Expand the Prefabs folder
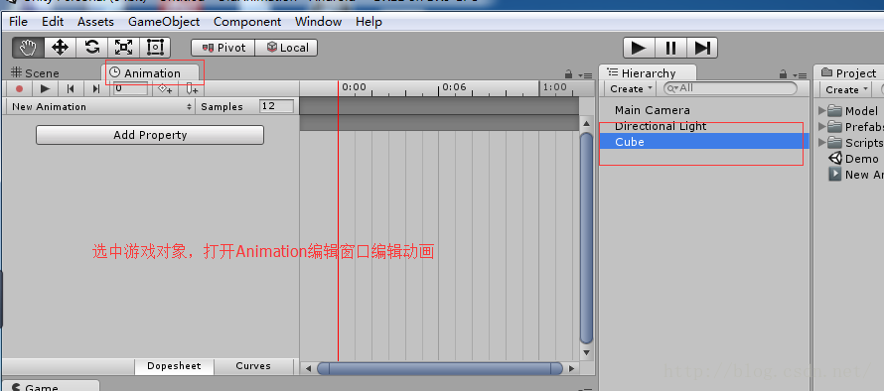Viewport: 884px width, 391px height. pyautogui.click(x=822, y=126)
